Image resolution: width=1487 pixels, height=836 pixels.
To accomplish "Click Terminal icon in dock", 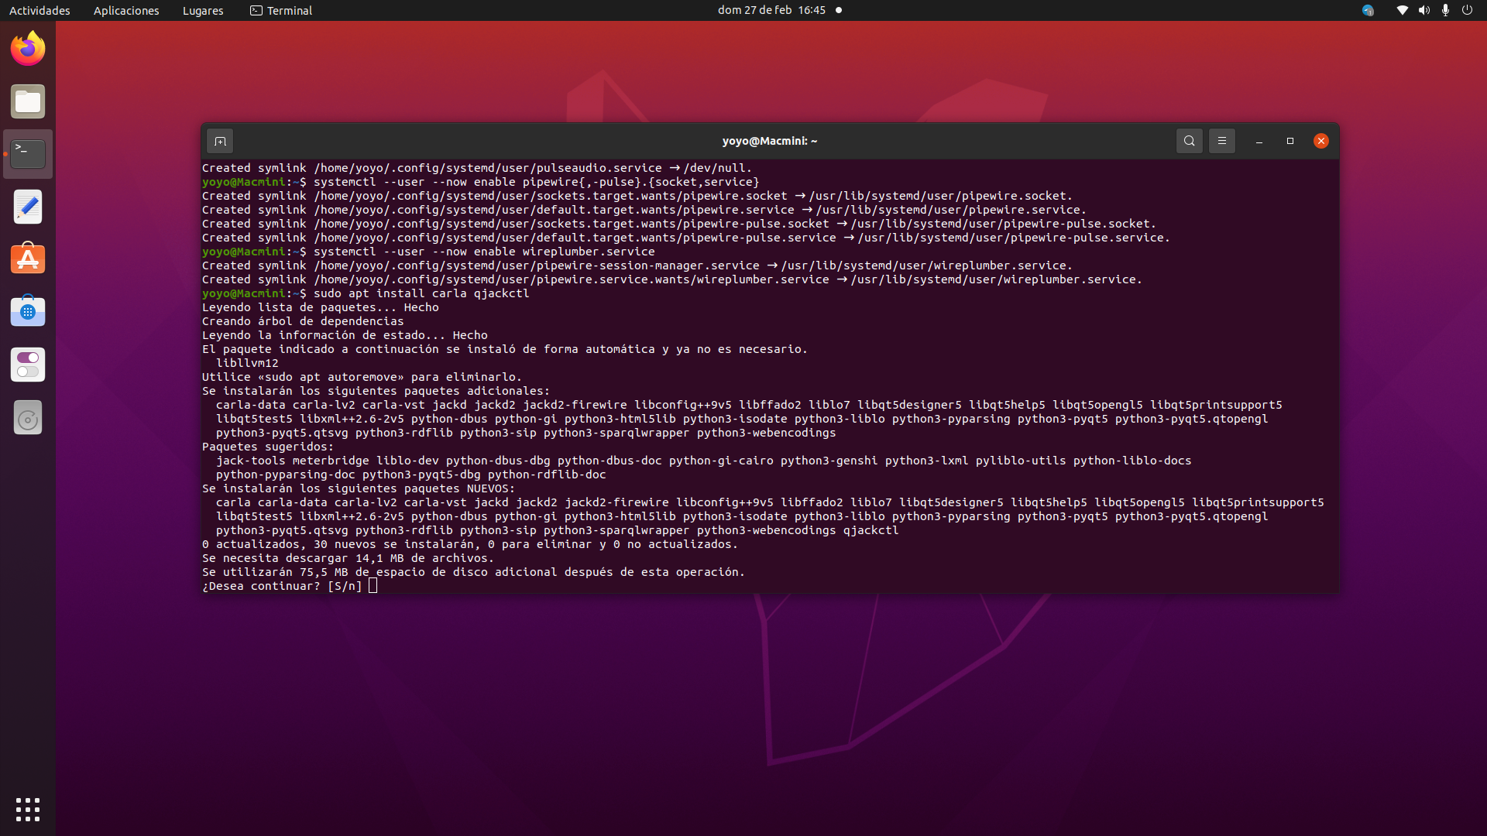I will point(28,154).
